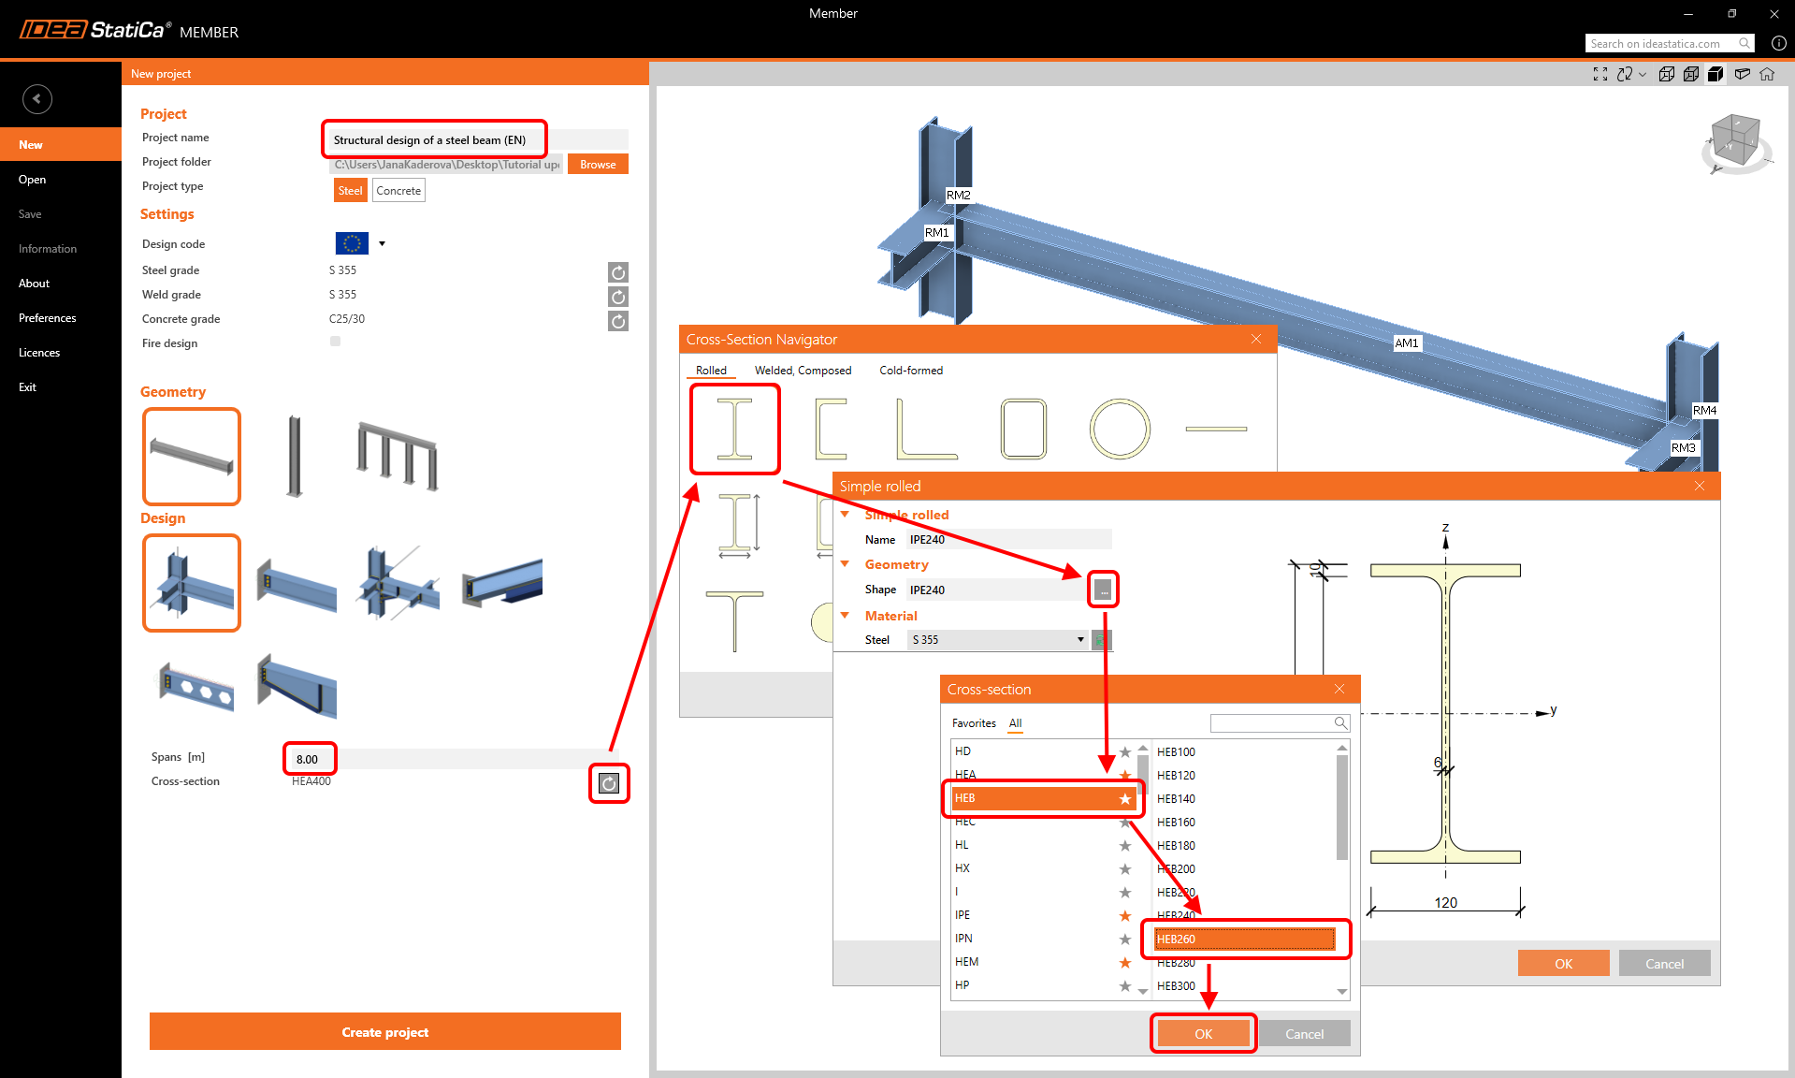The width and height of the screenshot is (1795, 1078).
Task: Enable the Fire design checkbox
Action: point(335,341)
